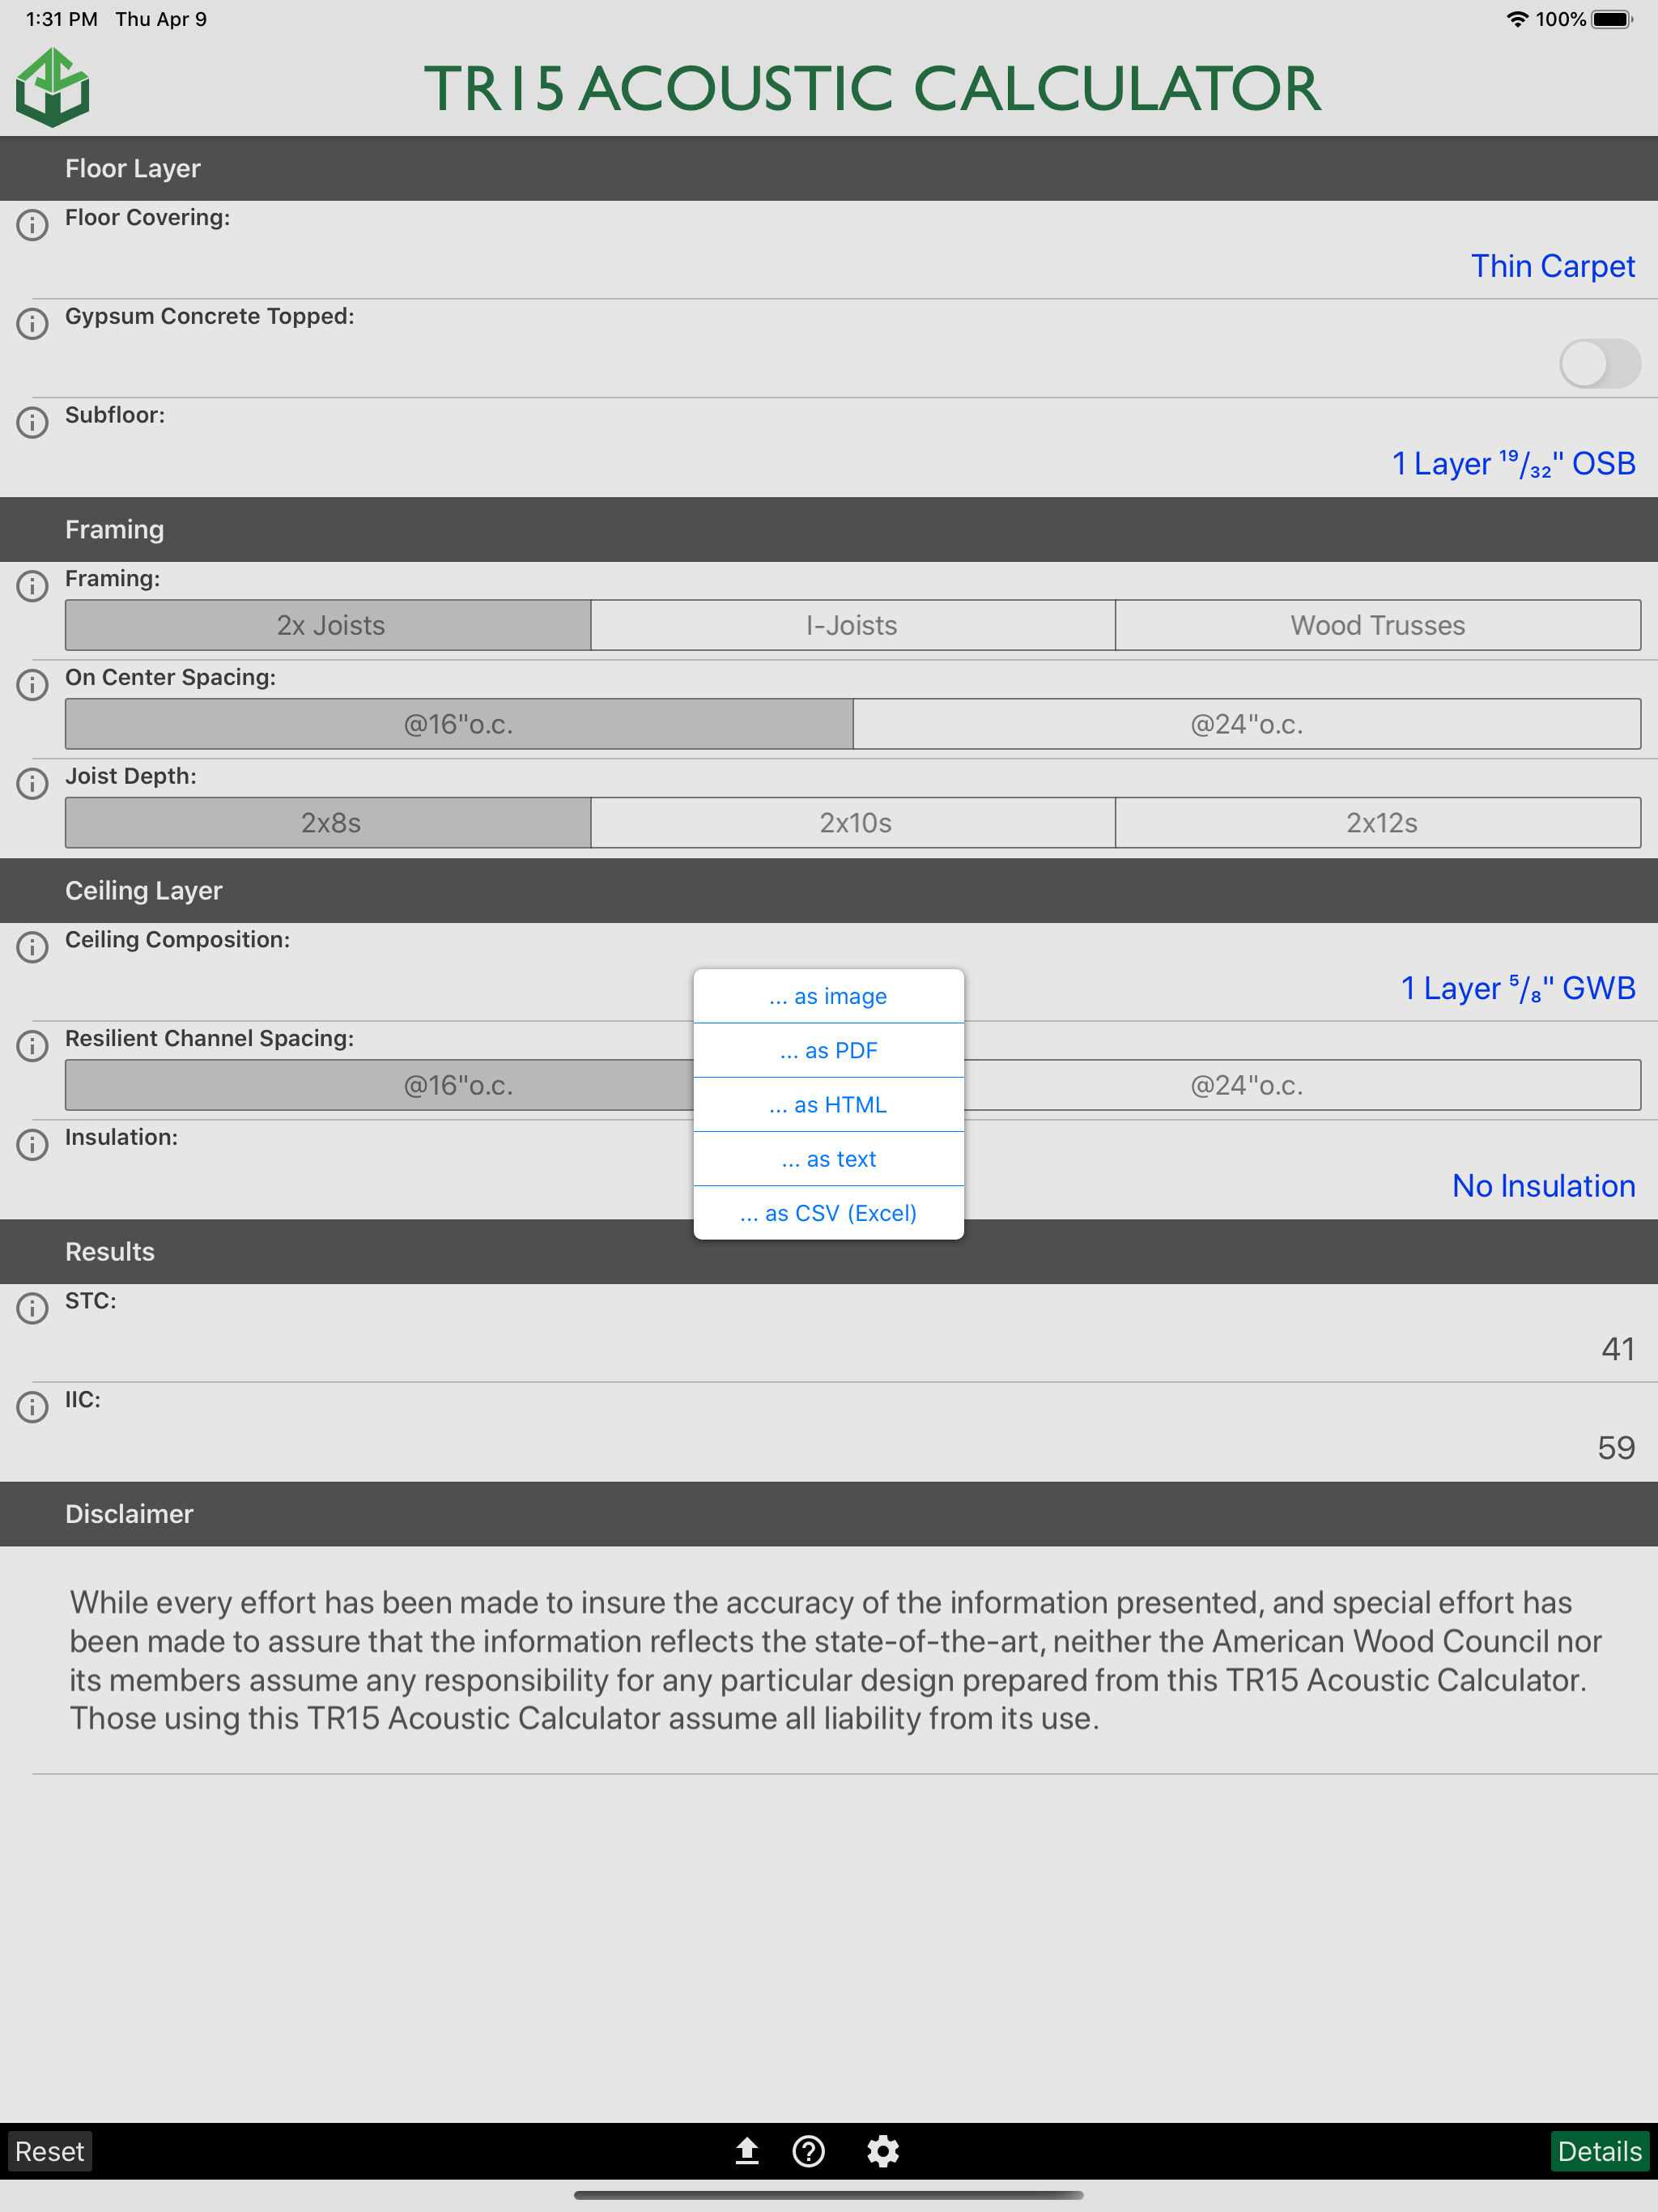Image resolution: width=1658 pixels, height=2212 pixels.
Task: Show info for Resilient Channel Spacing
Action: [x=32, y=1046]
